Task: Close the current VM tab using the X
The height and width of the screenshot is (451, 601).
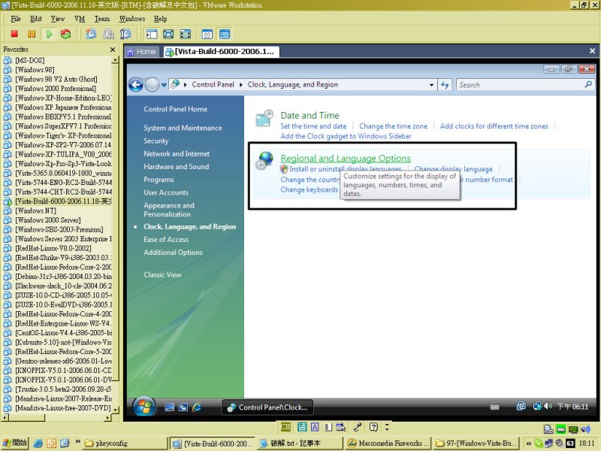Action: coord(592,51)
